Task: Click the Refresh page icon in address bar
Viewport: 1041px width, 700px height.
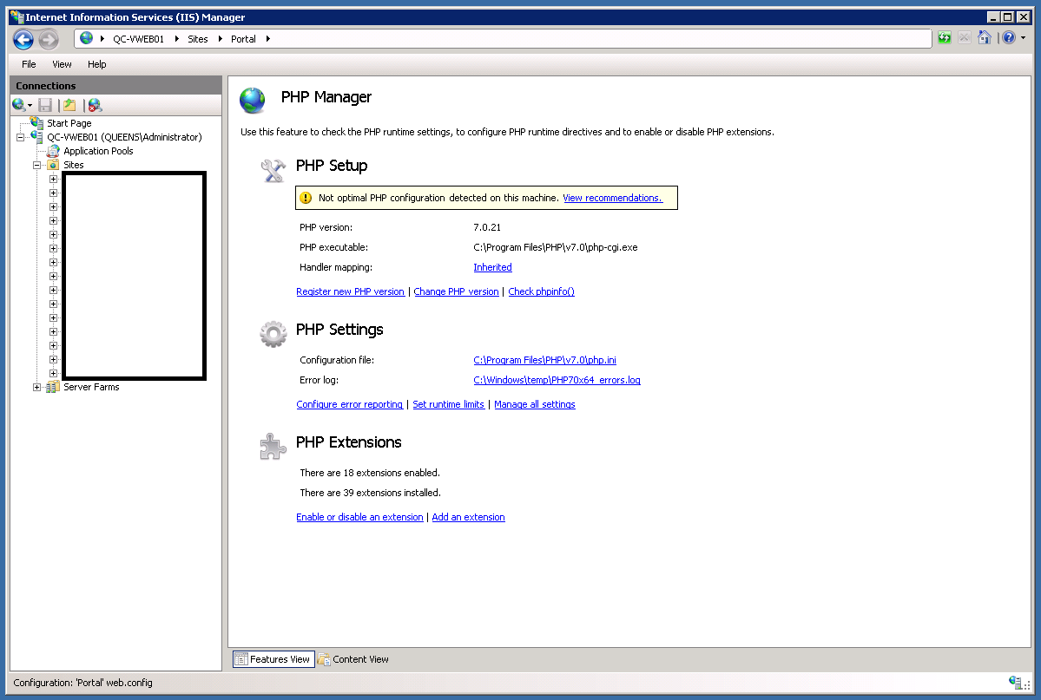Action: click(x=944, y=38)
